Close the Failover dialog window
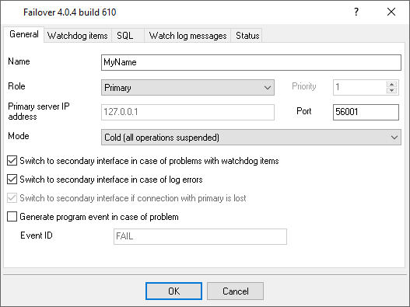The width and height of the screenshot is (410, 307). [391, 12]
